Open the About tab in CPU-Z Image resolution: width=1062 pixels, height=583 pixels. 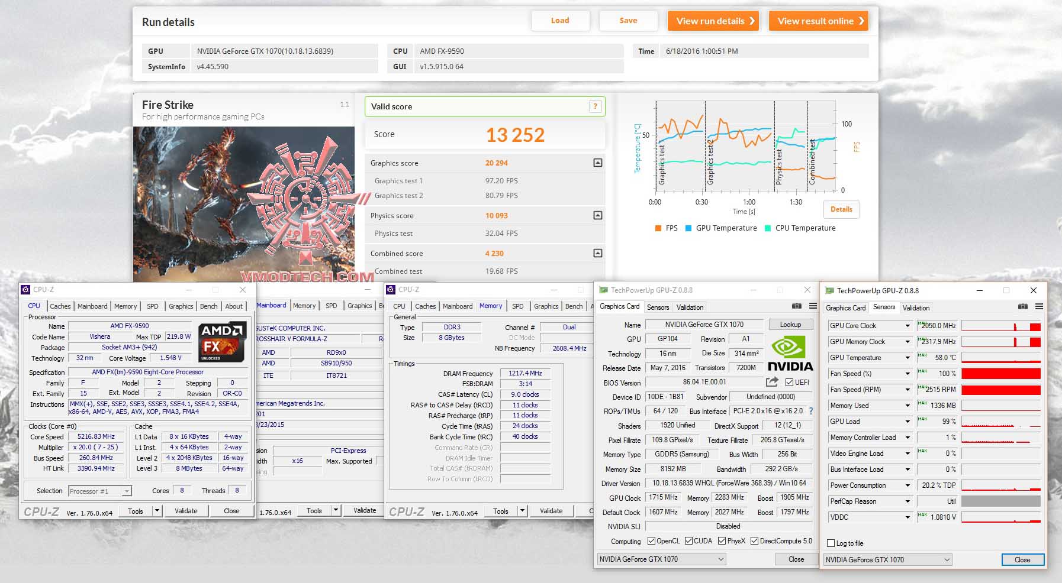coord(234,306)
